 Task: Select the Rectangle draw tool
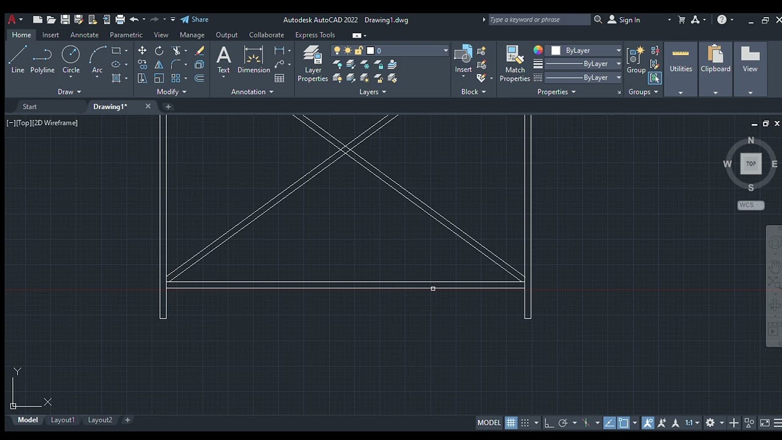[116, 51]
